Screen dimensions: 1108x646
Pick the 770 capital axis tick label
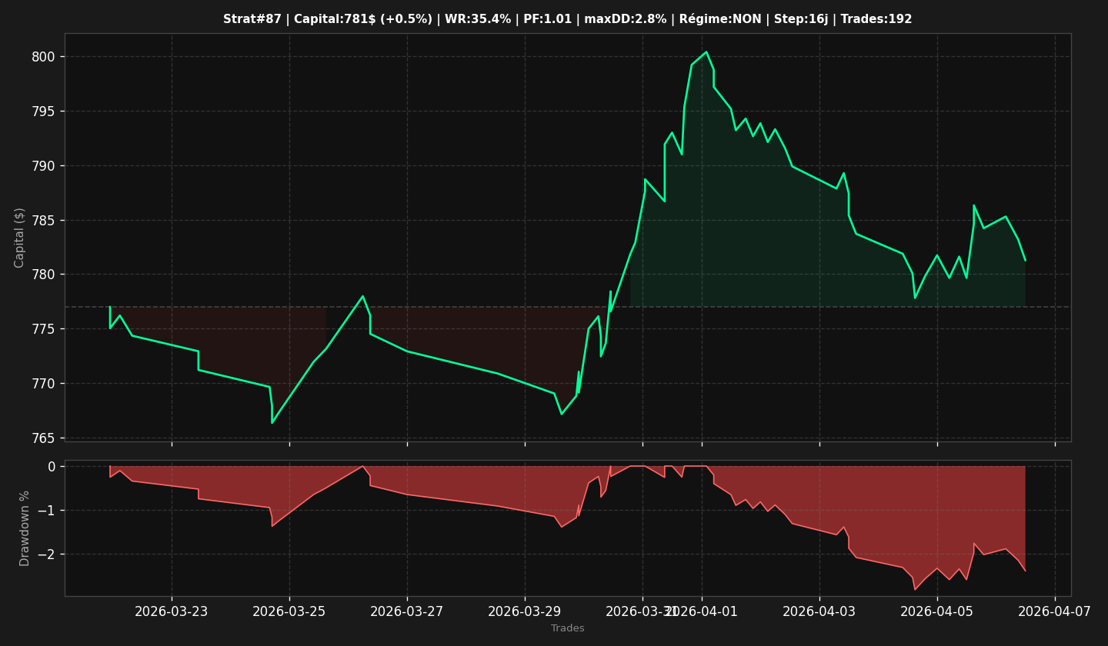click(45, 384)
